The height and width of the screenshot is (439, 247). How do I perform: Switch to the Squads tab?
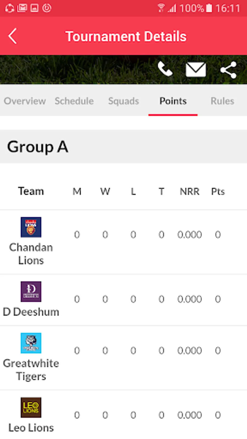click(123, 101)
